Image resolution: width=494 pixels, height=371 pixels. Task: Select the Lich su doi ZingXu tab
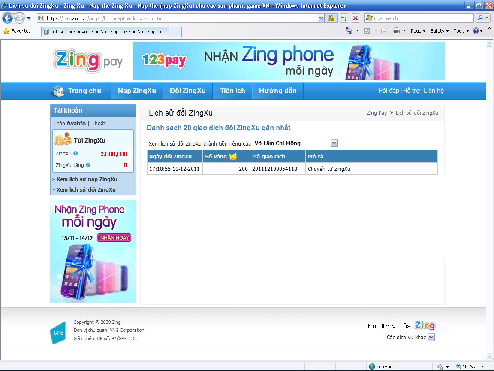coord(105,31)
